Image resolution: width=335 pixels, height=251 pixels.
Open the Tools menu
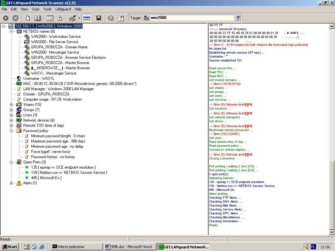coord(47,9)
